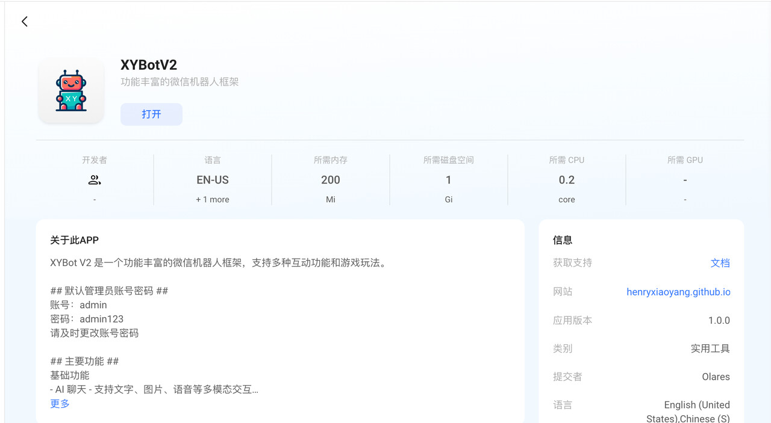Expand the description with 更多 link
This screenshot has height=423, width=771.
click(60, 404)
